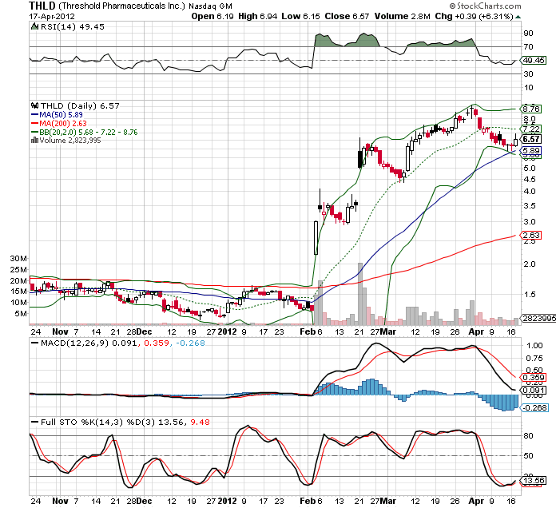This screenshot has width=556, height=508.
Task: Click the 5M volume axis label
Action: coord(21,314)
